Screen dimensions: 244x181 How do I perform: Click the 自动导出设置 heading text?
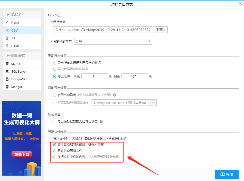tap(57, 88)
